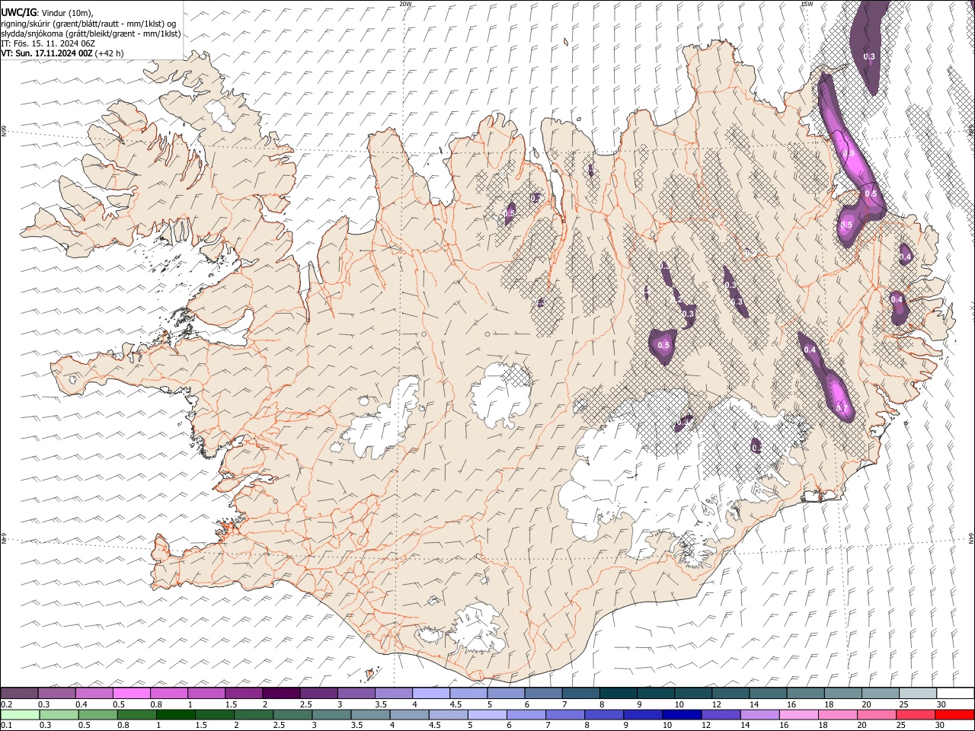Pick the dark mauve 0.2 swatch at the legend start
The image size is (975, 731).
(20, 694)
